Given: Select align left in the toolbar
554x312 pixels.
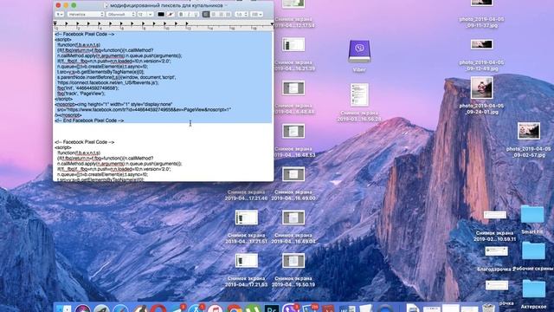Looking at the screenshot, I should (x=206, y=14).
